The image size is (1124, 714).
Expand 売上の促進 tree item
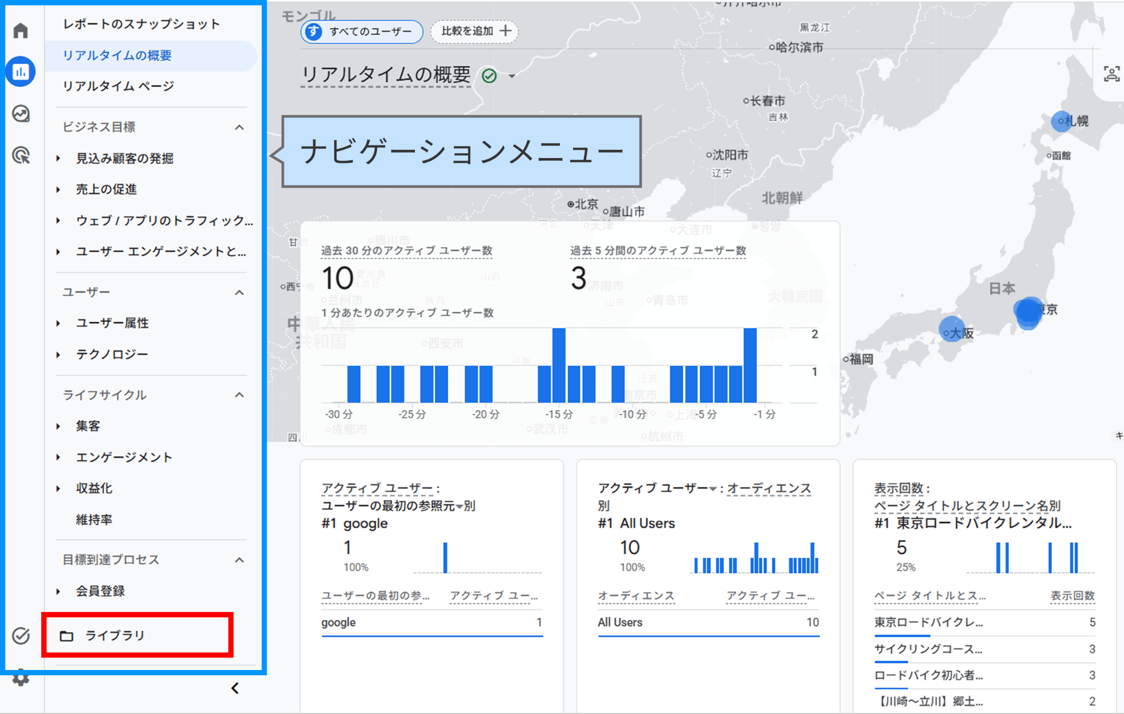58,189
